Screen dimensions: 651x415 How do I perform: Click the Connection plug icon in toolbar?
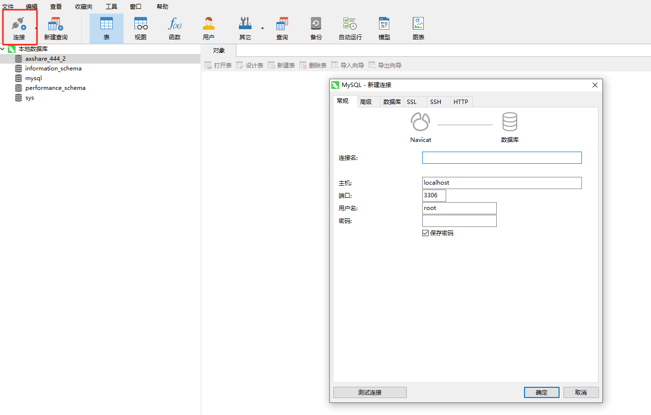[x=19, y=24]
